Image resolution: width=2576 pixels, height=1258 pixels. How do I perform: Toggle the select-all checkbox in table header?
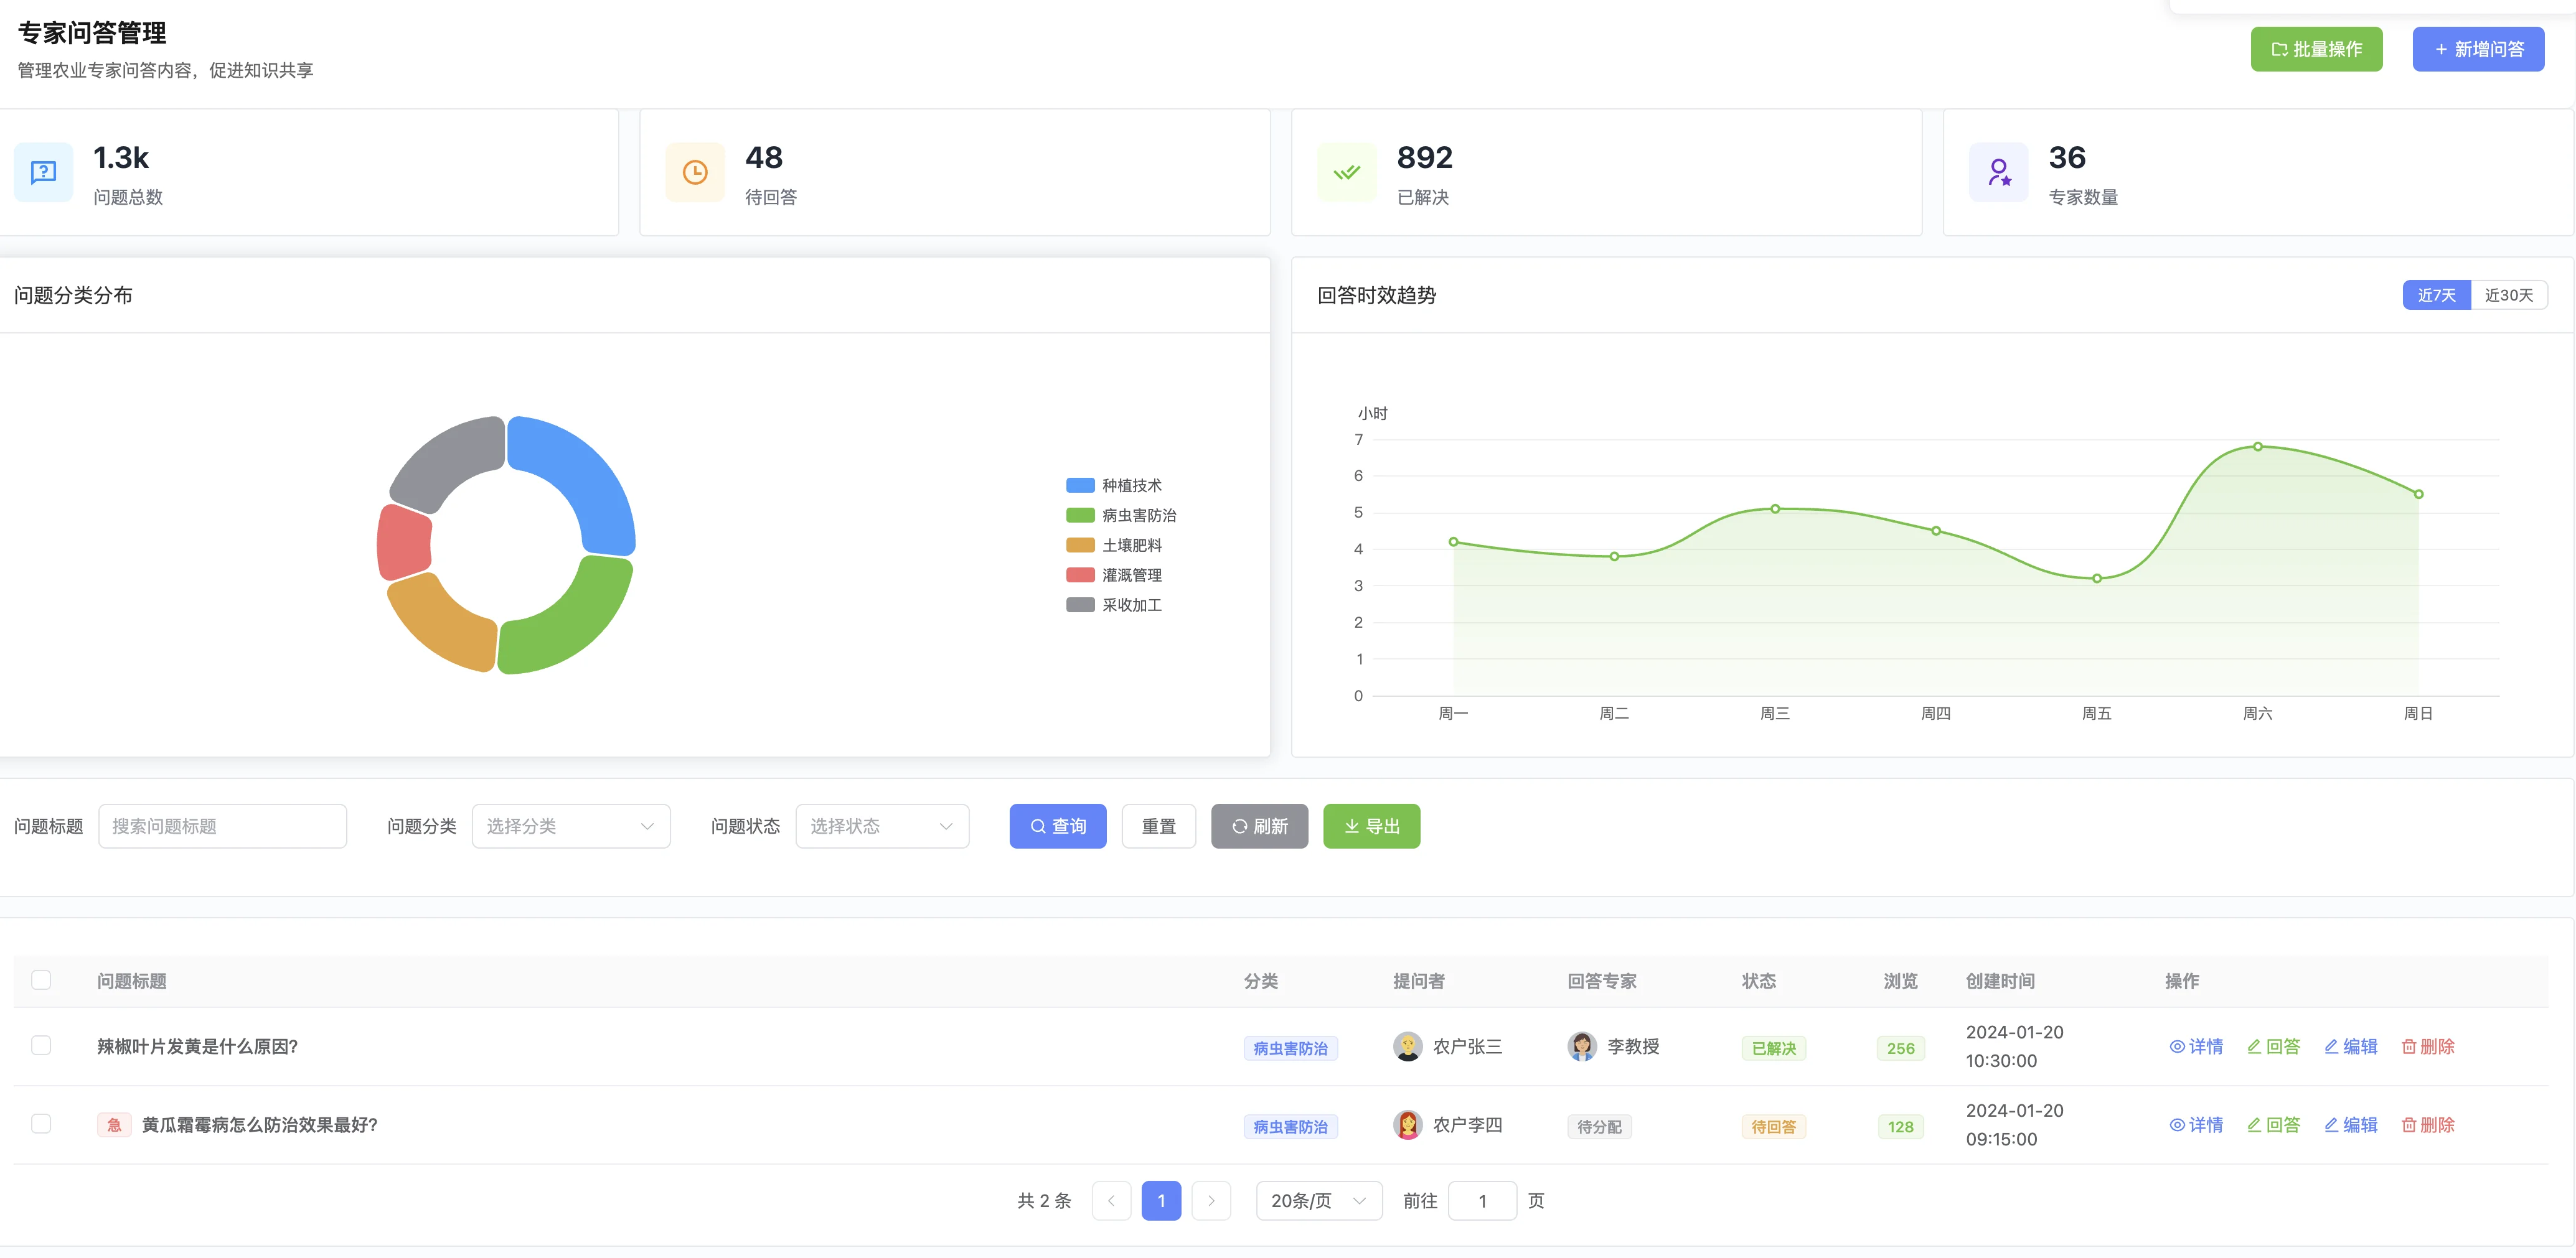[41, 981]
